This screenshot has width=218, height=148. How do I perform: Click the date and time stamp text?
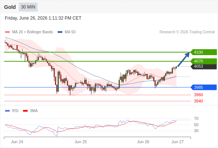43,18
